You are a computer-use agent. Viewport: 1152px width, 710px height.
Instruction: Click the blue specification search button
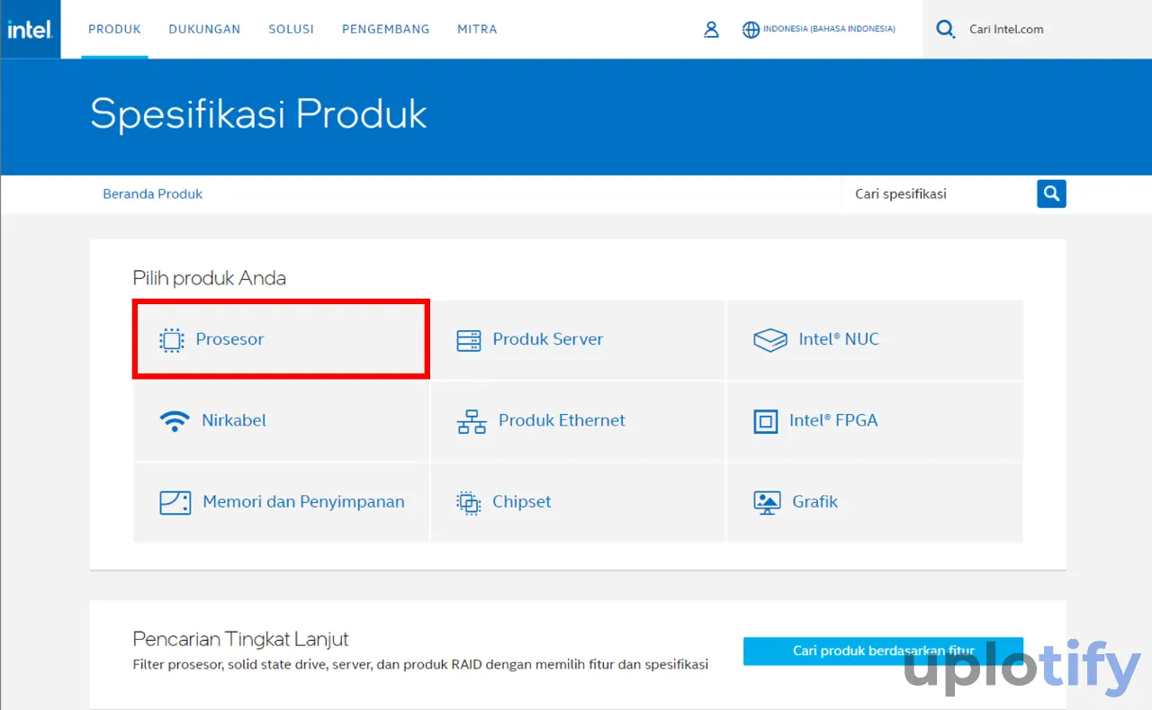click(x=1051, y=193)
